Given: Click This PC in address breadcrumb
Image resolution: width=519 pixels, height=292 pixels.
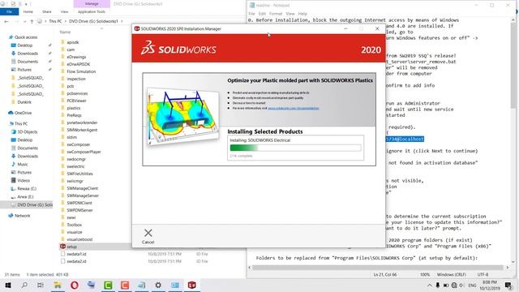Looking at the screenshot, I should (55, 21).
